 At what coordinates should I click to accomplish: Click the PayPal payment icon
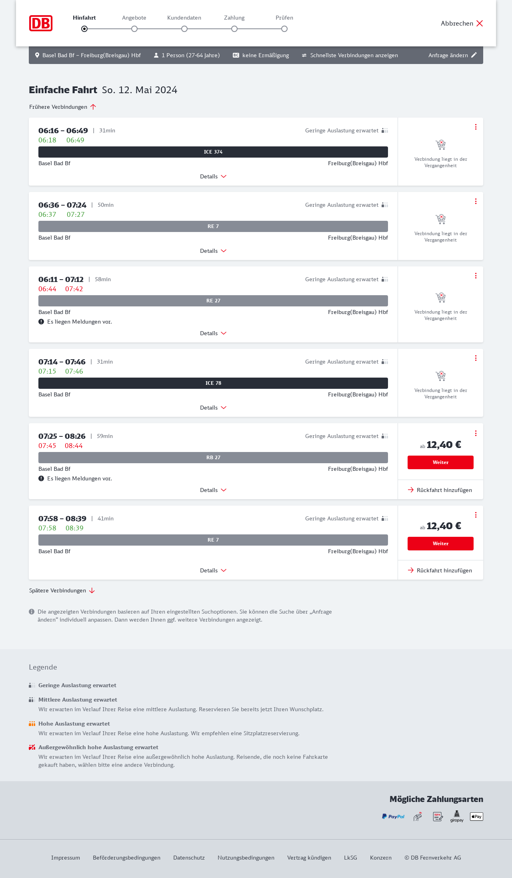(393, 816)
